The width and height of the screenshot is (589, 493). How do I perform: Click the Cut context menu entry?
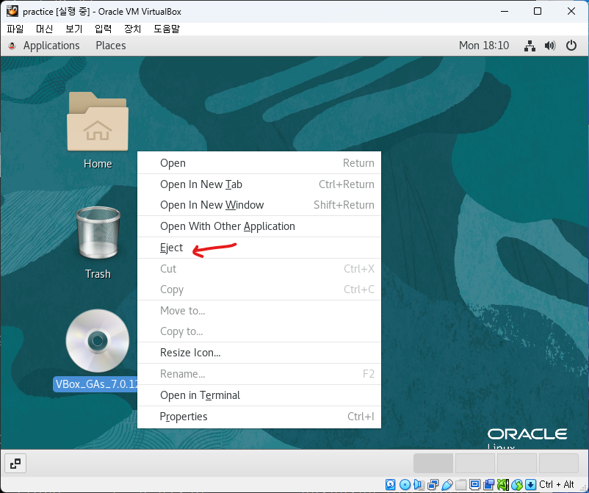click(x=259, y=269)
